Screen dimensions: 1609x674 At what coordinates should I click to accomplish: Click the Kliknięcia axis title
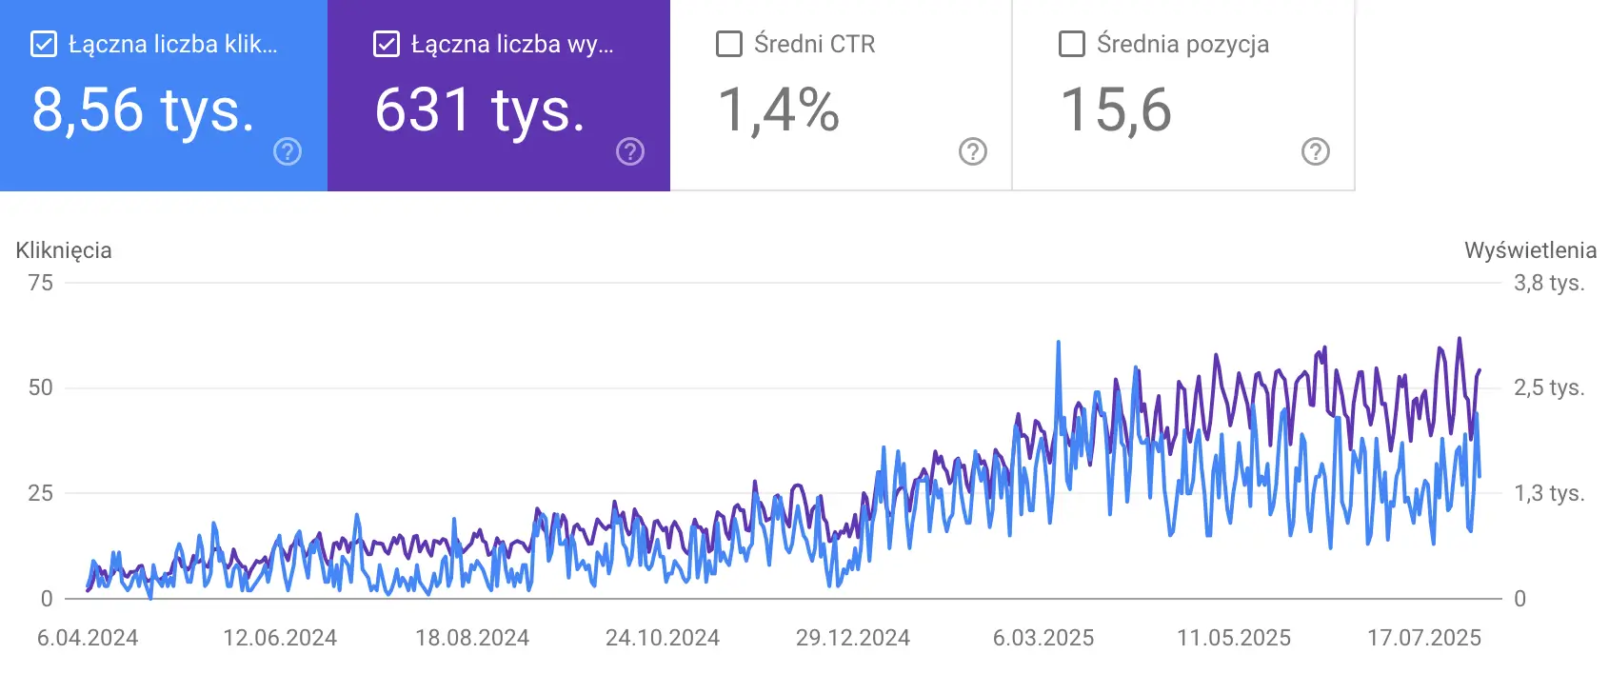click(x=64, y=250)
